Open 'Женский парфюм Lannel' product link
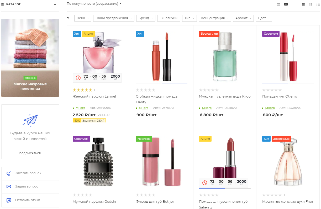321x209 pixels. pos(94,97)
